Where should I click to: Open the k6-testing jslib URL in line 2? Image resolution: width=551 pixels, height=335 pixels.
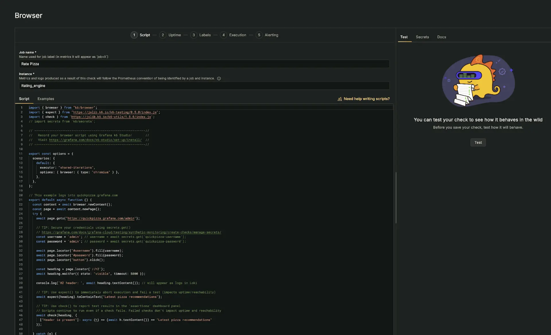coord(115,112)
